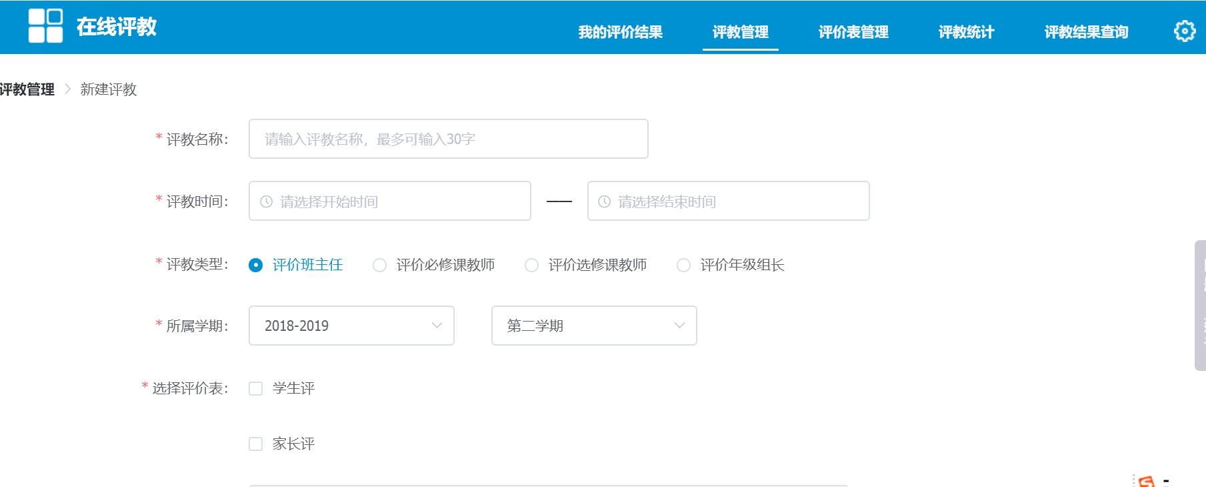Go to 我的评价结果 tab
Viewport: 1206px width, 487px height.
point(620,32)
